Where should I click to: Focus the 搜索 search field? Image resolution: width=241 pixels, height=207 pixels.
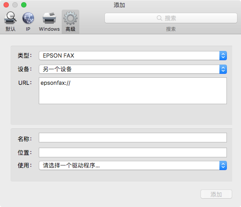click(171, 18)
